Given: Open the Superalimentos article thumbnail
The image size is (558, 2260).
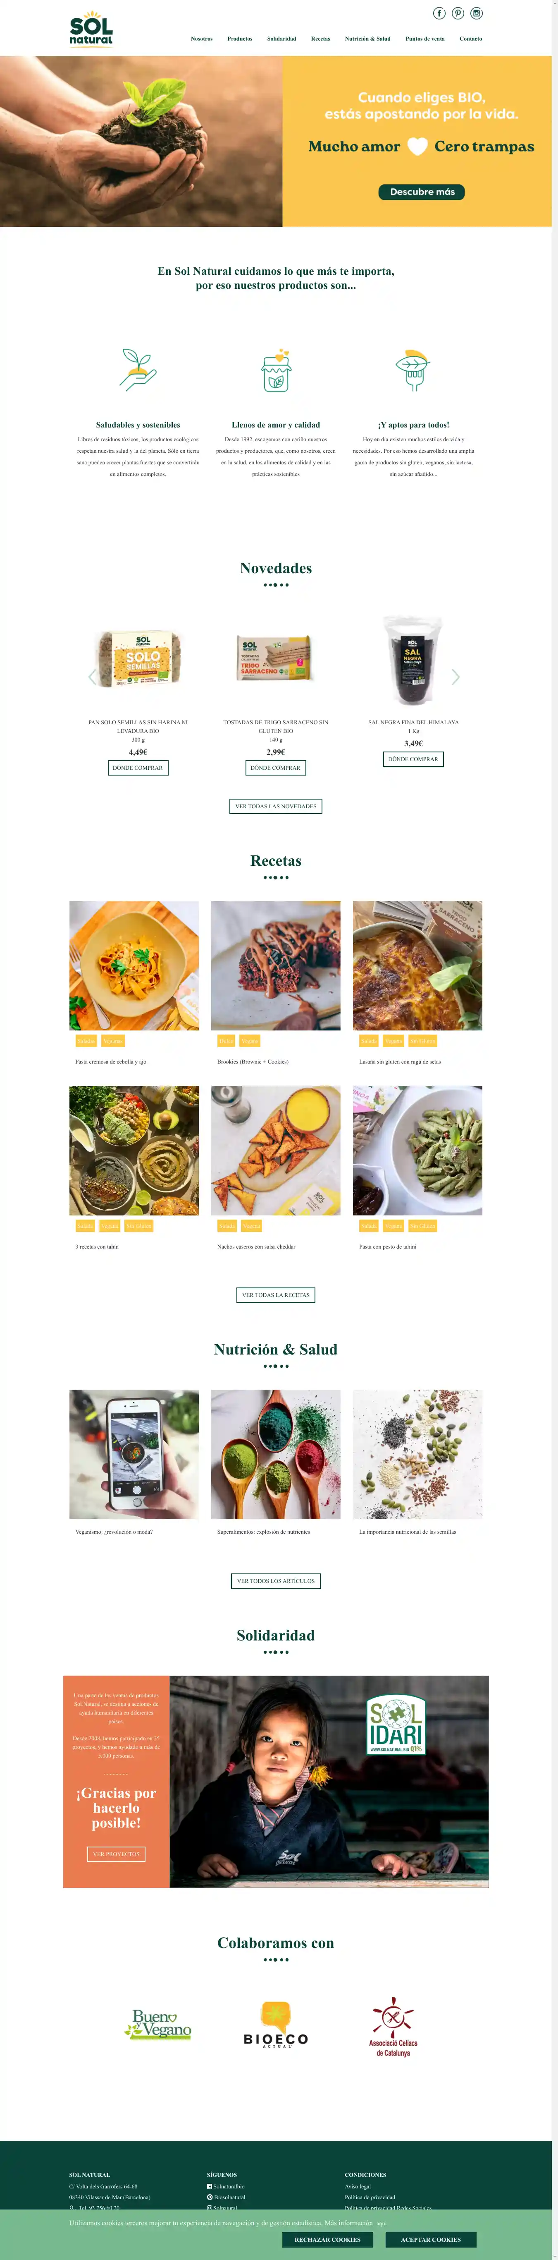Looking at the screenshot, I should click(x=276, y=1454).
